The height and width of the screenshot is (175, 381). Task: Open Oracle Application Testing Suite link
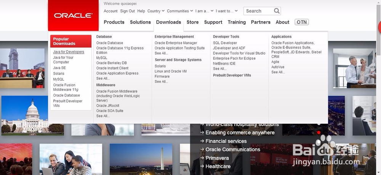[x=179, y=48]
